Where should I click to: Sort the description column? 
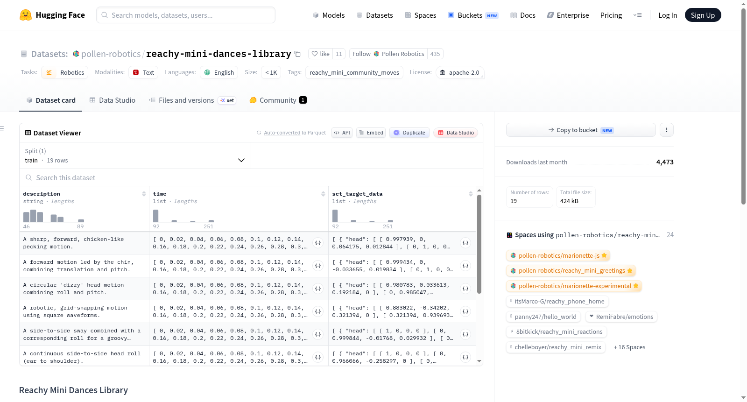(x=144, y=194)
